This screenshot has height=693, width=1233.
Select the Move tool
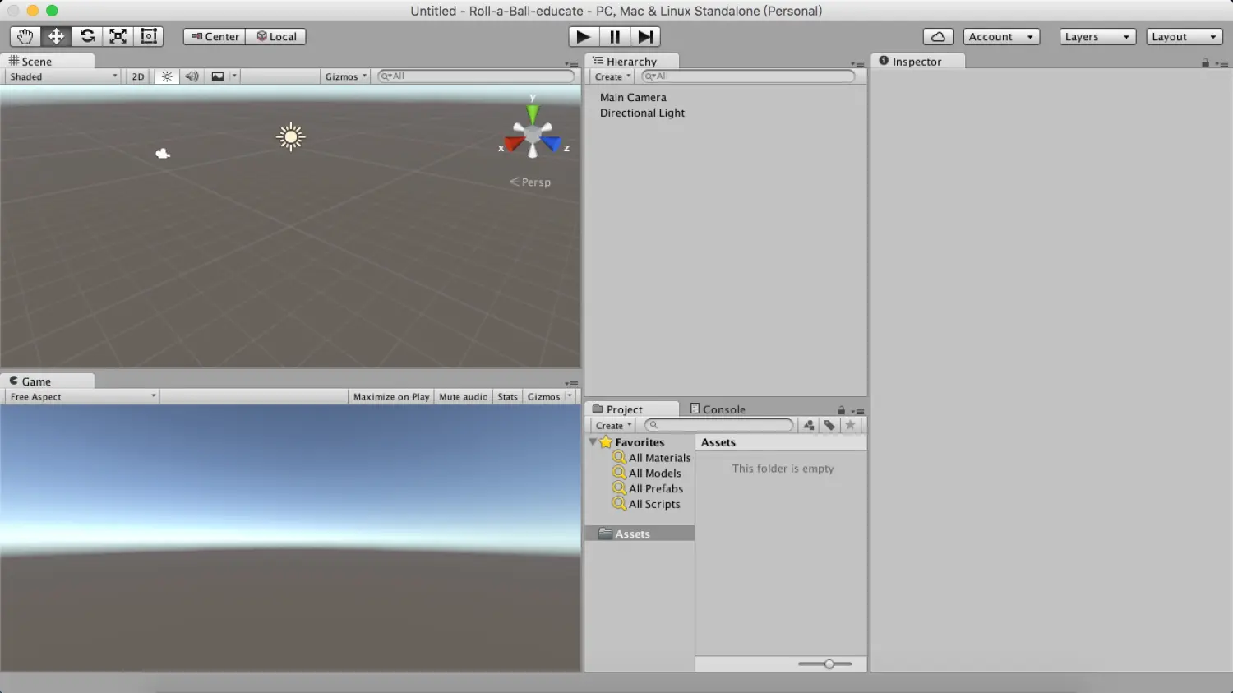(56, 36)
